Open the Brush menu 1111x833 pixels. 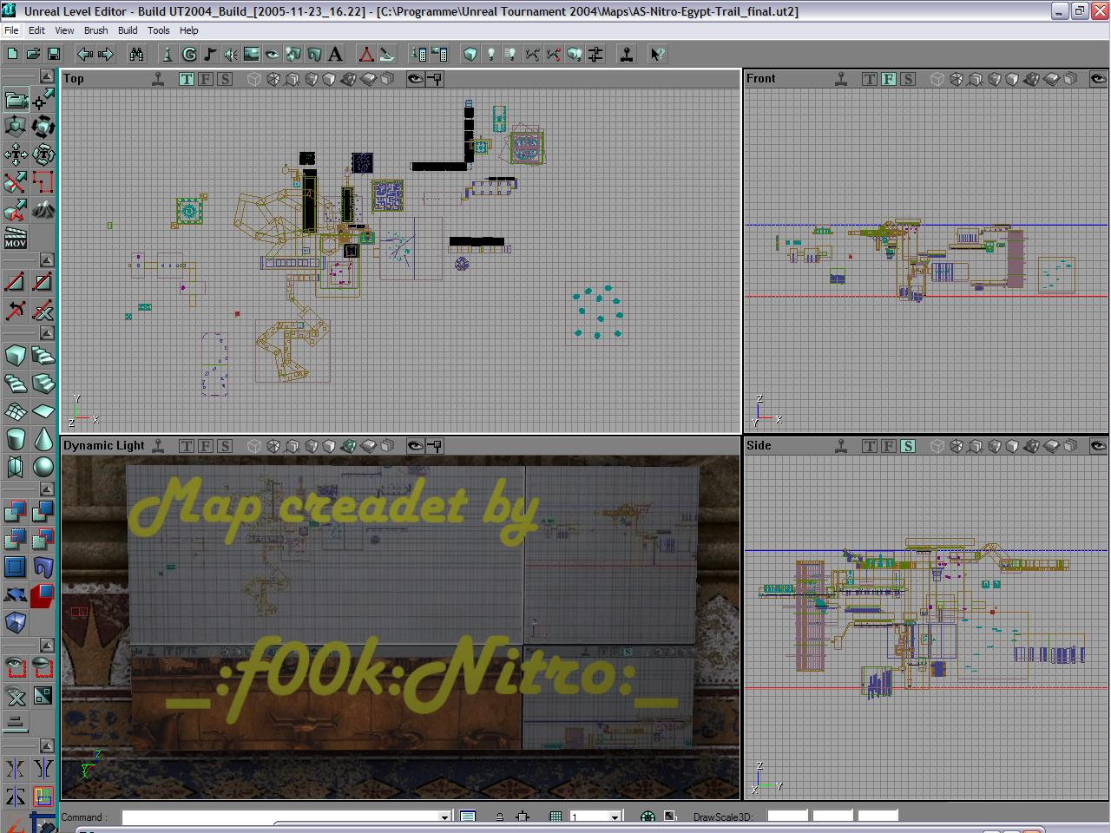[x=96, y=30]
